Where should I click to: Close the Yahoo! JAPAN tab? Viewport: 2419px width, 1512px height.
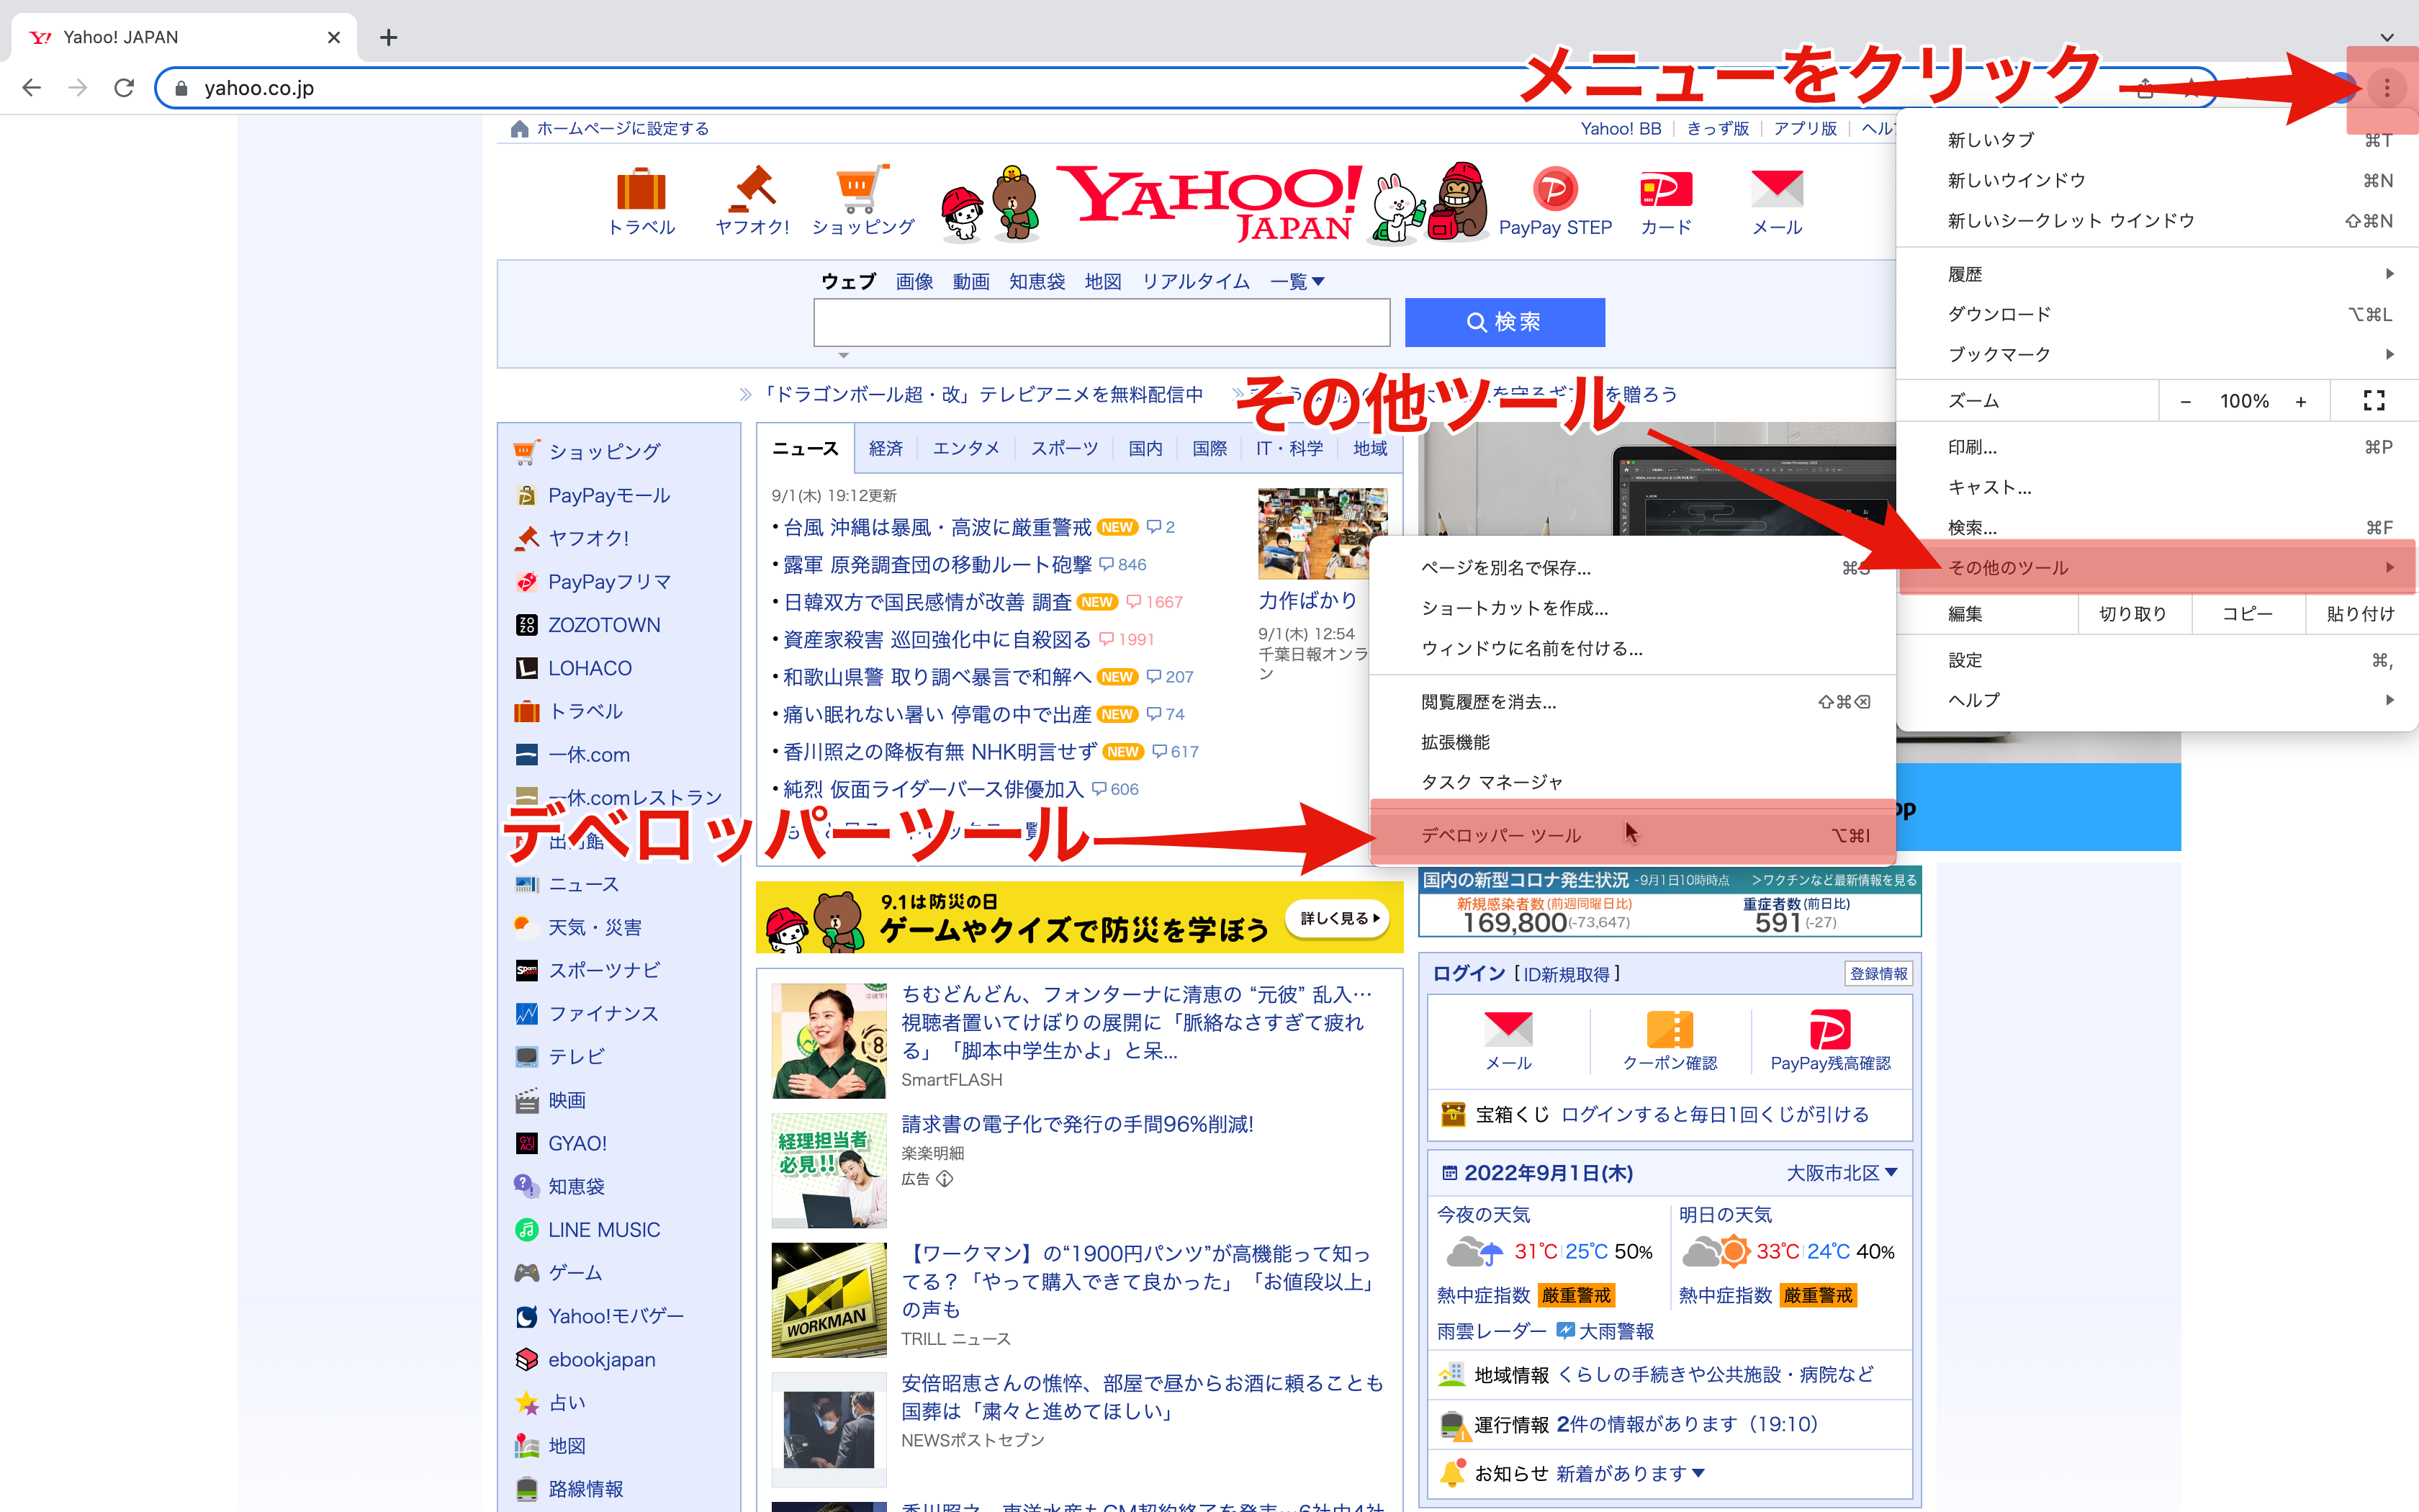(334, 37)
